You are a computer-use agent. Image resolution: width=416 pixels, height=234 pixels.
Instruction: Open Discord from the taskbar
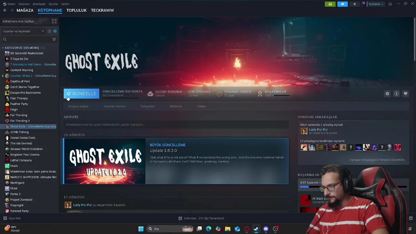[x=266, y=229]
